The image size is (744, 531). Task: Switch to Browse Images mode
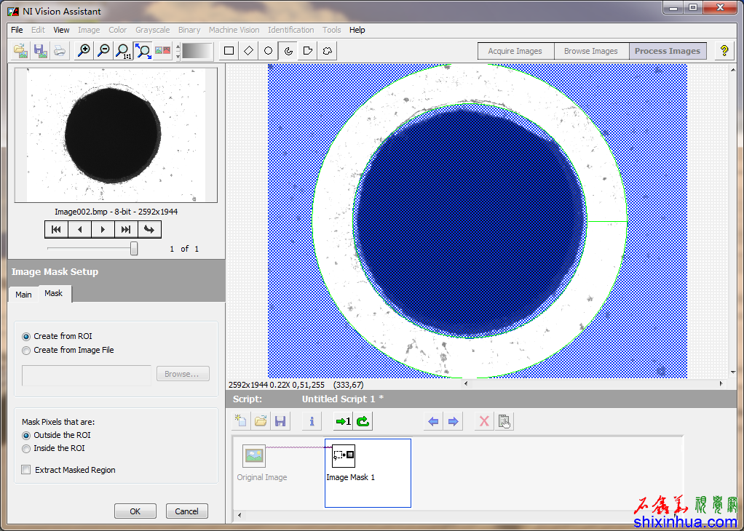point(590,51)
